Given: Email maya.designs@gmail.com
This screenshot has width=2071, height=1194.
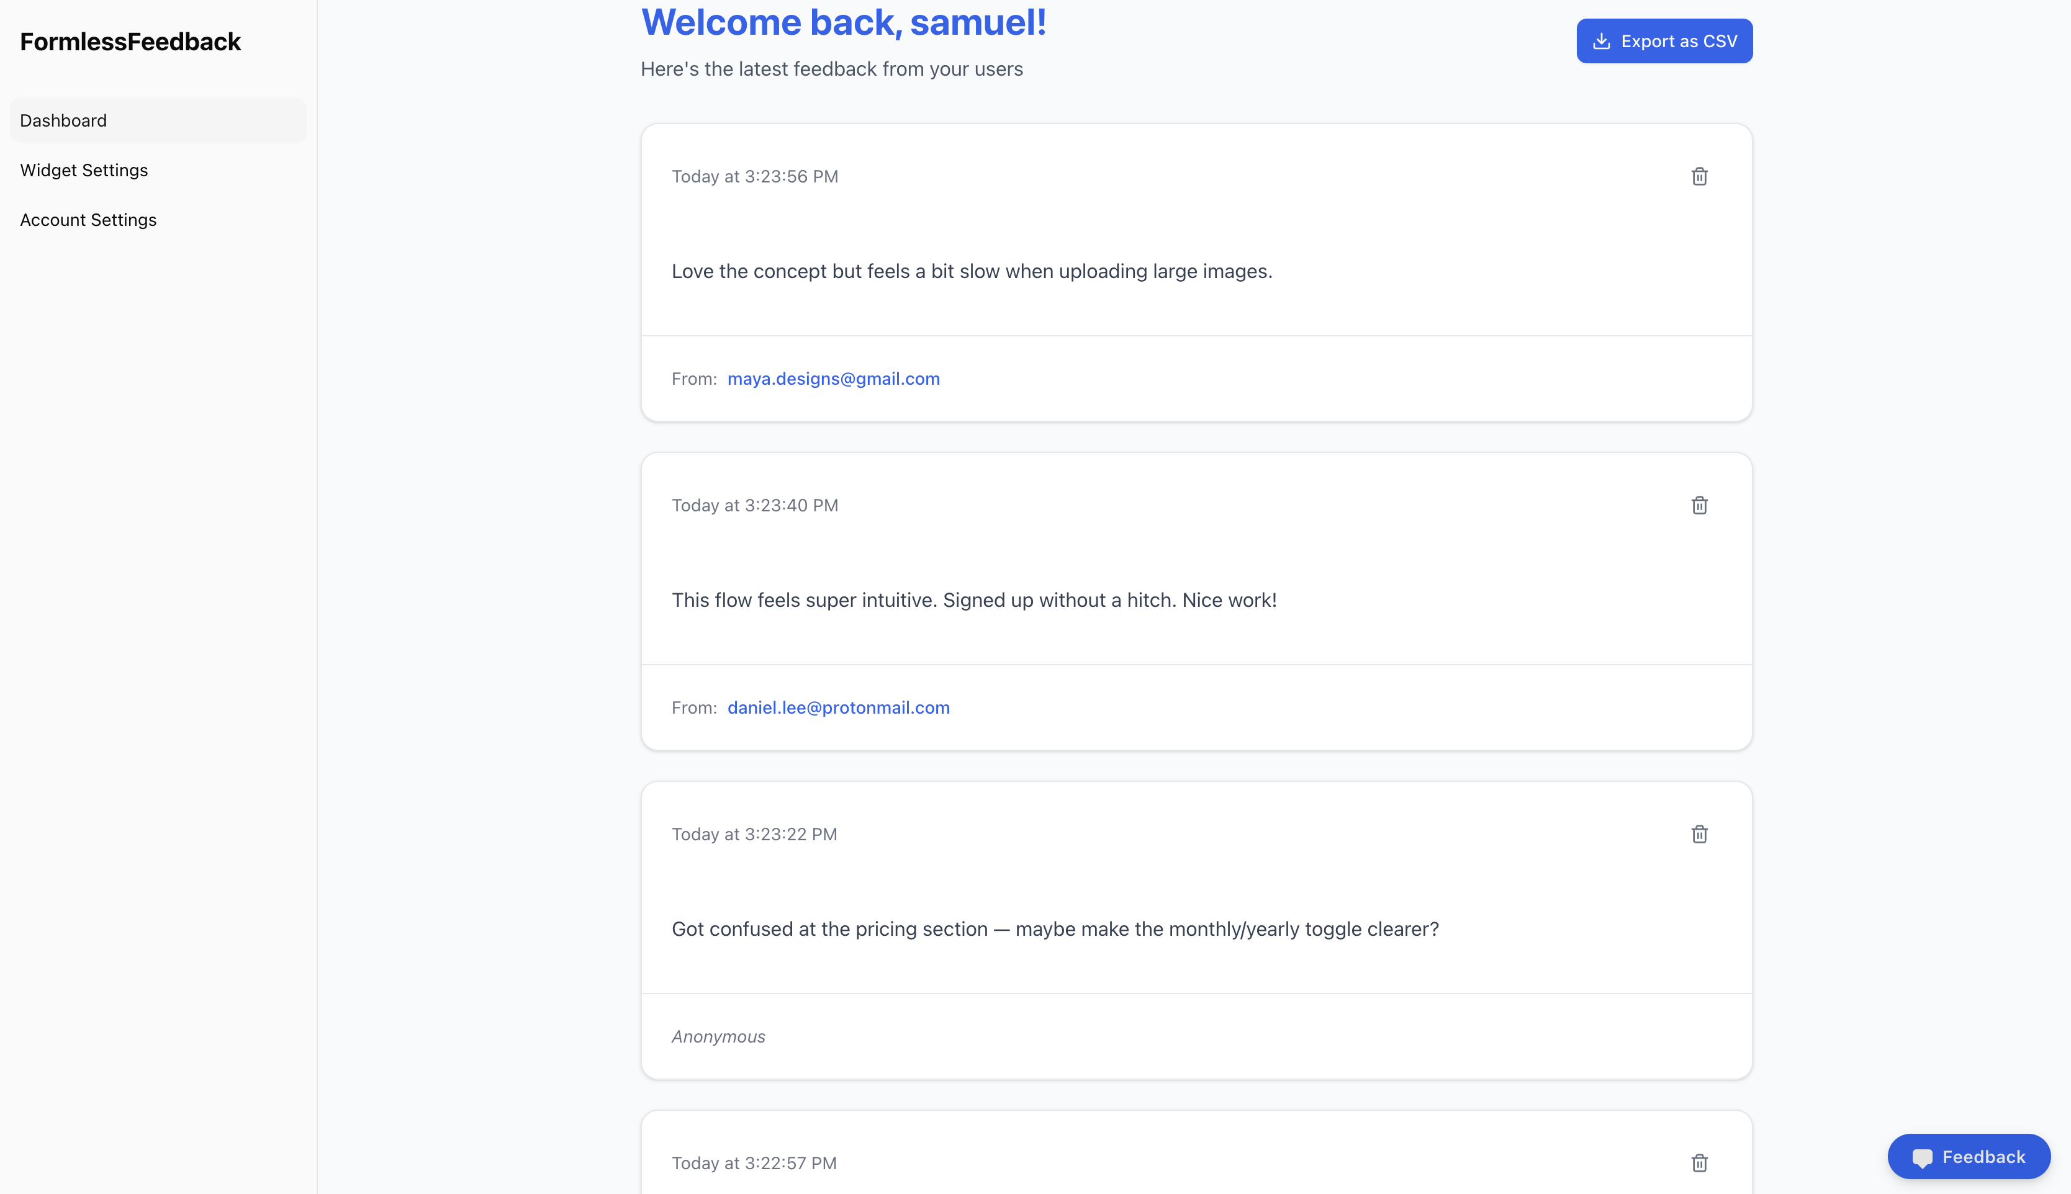Looking at the screenshot, I should [833, 379].
